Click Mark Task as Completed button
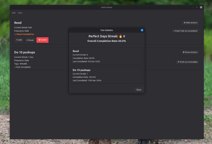The height and width of the screenshot is (144, 212). pos(185,31)
